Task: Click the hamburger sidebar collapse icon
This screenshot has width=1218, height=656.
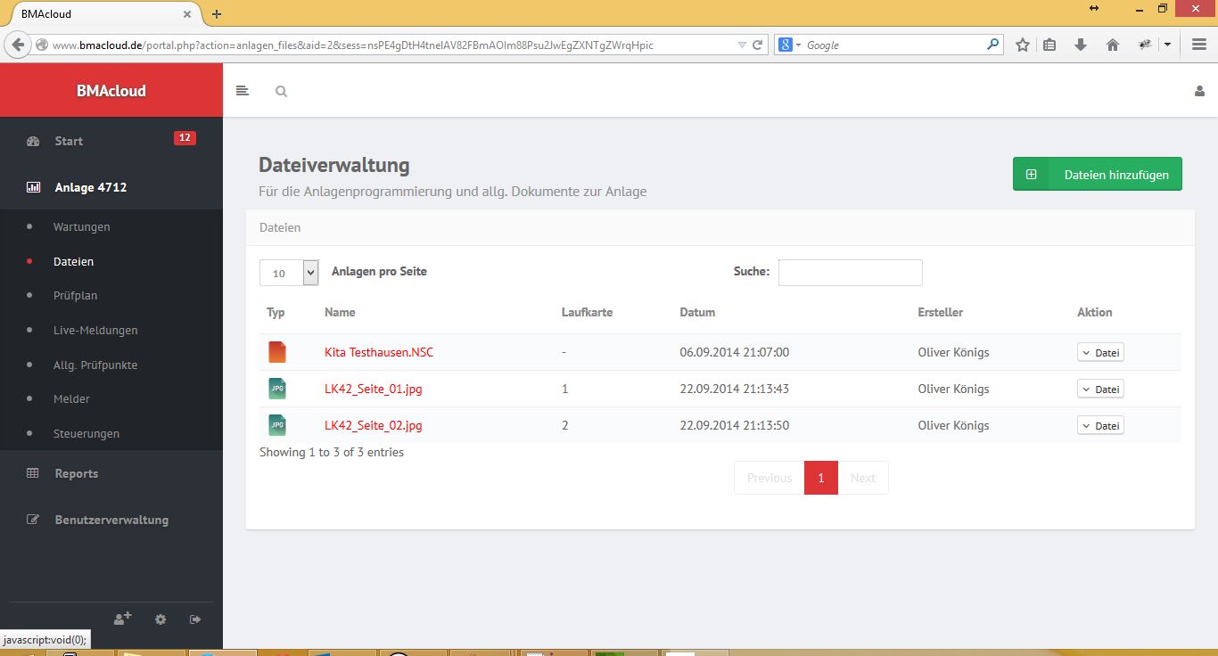Action: point(242,90)
